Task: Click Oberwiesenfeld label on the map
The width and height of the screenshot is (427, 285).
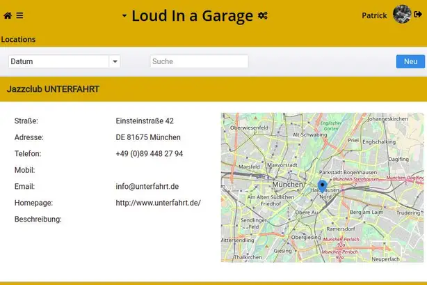Action: point(249,128)
